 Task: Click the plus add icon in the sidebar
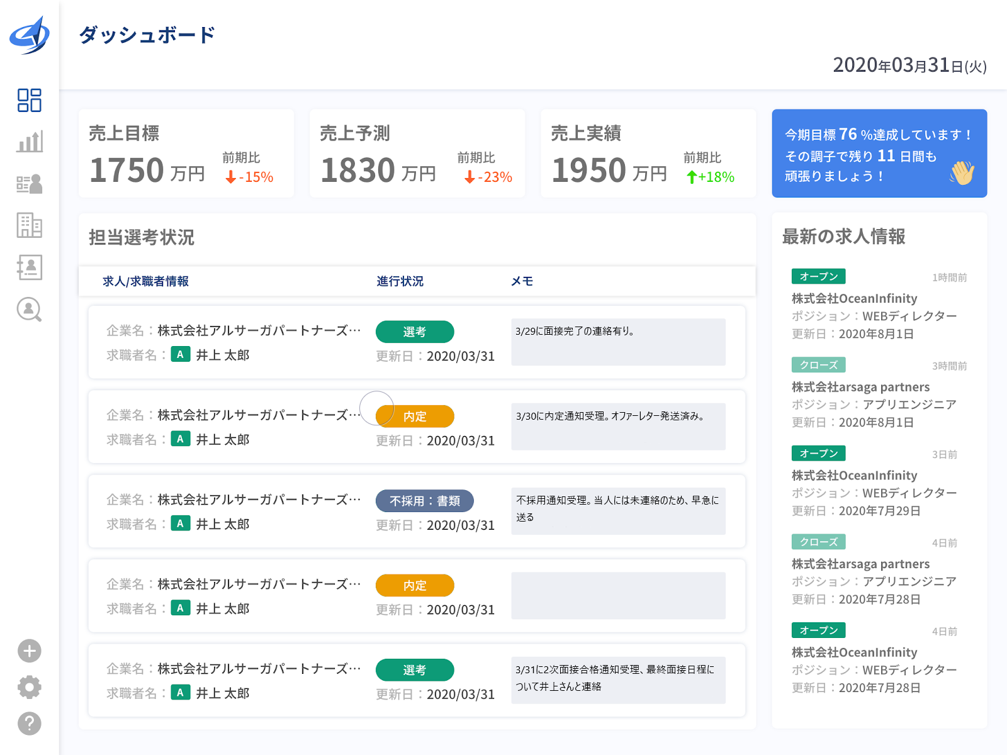click(x=30, y=651)
